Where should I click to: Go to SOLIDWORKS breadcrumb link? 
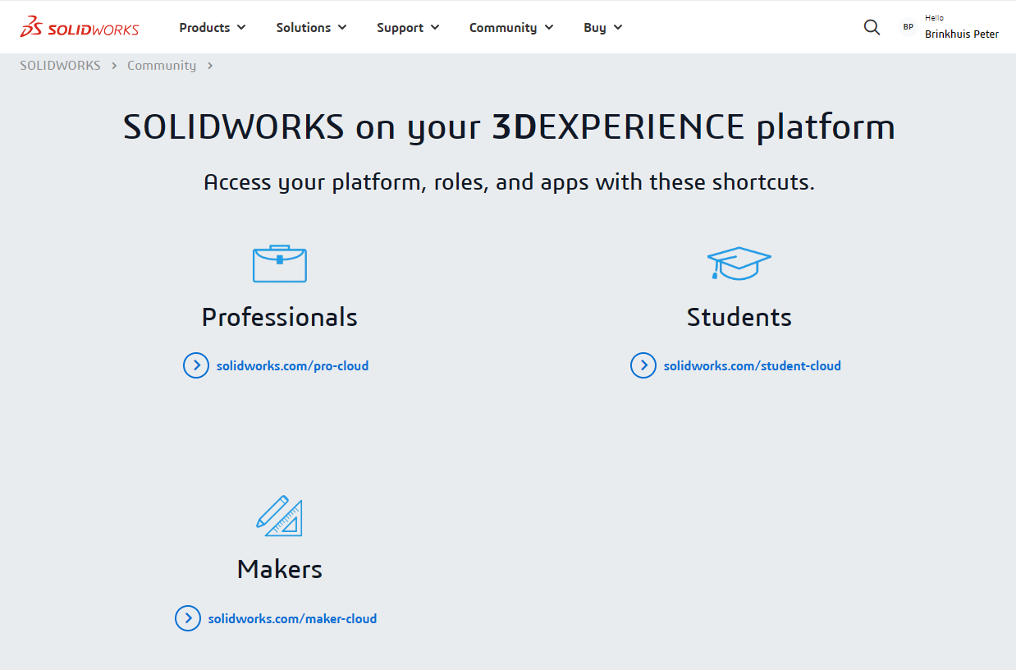coord(60,66)
